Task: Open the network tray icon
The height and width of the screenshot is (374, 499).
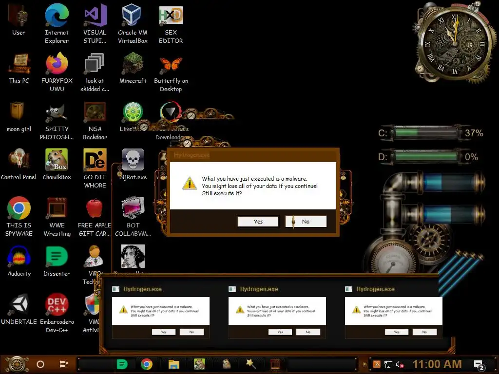Action: [388, 364]
